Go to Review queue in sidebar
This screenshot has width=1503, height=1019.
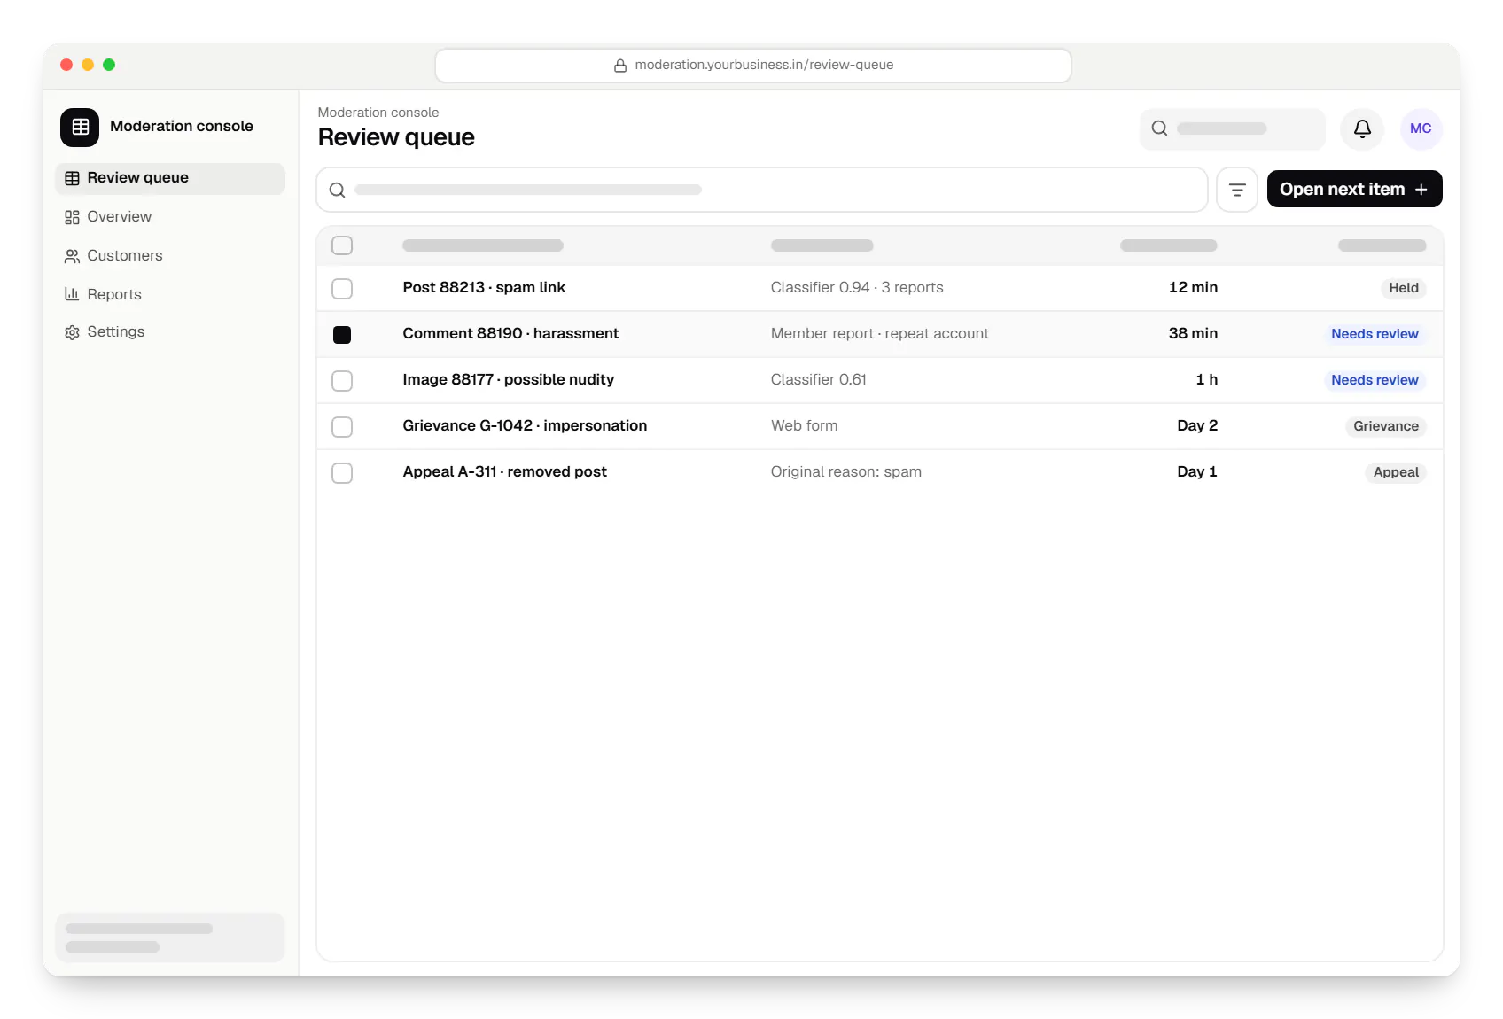click(170, 178)
